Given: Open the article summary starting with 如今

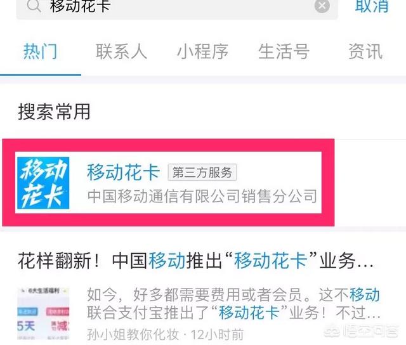Looking at the screenshot, I should pyautogui.click(x=233, y=303).
